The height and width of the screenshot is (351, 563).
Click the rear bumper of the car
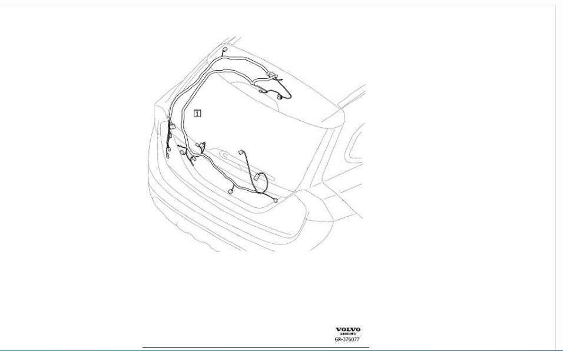click(236, 230)
